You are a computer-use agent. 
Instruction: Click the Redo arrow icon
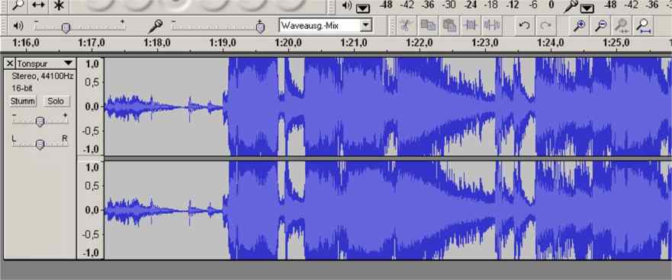[x=545, y=26]
